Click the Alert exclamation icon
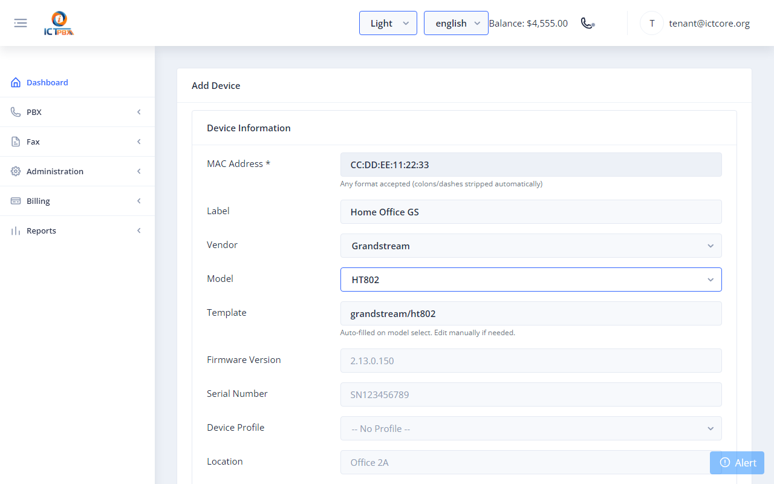 725,463
